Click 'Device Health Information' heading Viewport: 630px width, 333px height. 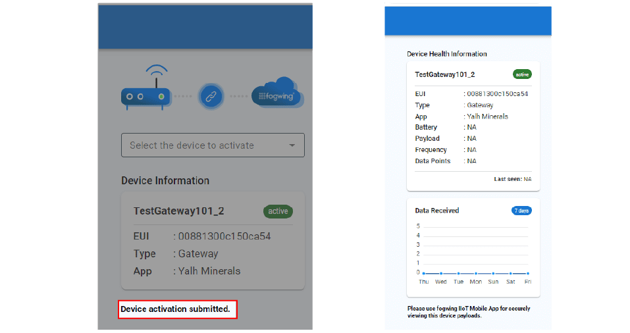coord(447,54)
